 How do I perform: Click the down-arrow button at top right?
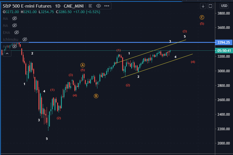203,6
